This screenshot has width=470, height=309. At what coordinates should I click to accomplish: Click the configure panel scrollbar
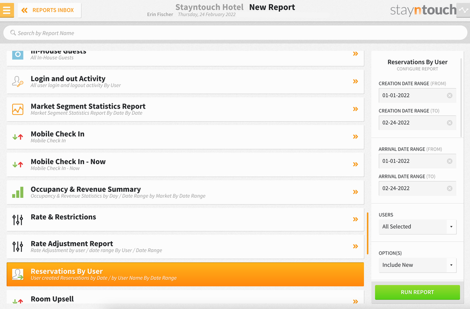(x=461, y=97)
